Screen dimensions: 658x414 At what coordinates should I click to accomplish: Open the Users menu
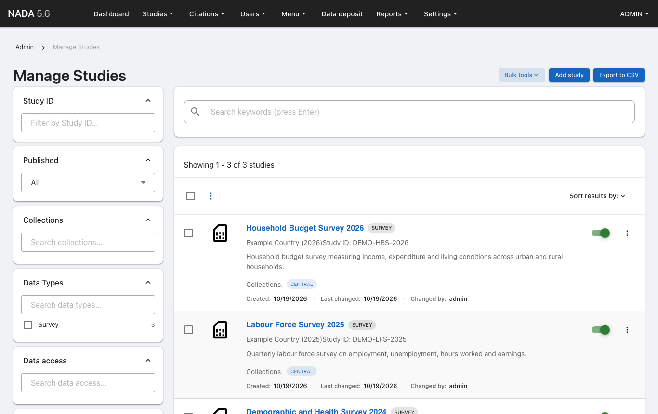pyautogui.click(x=253, y=14)
